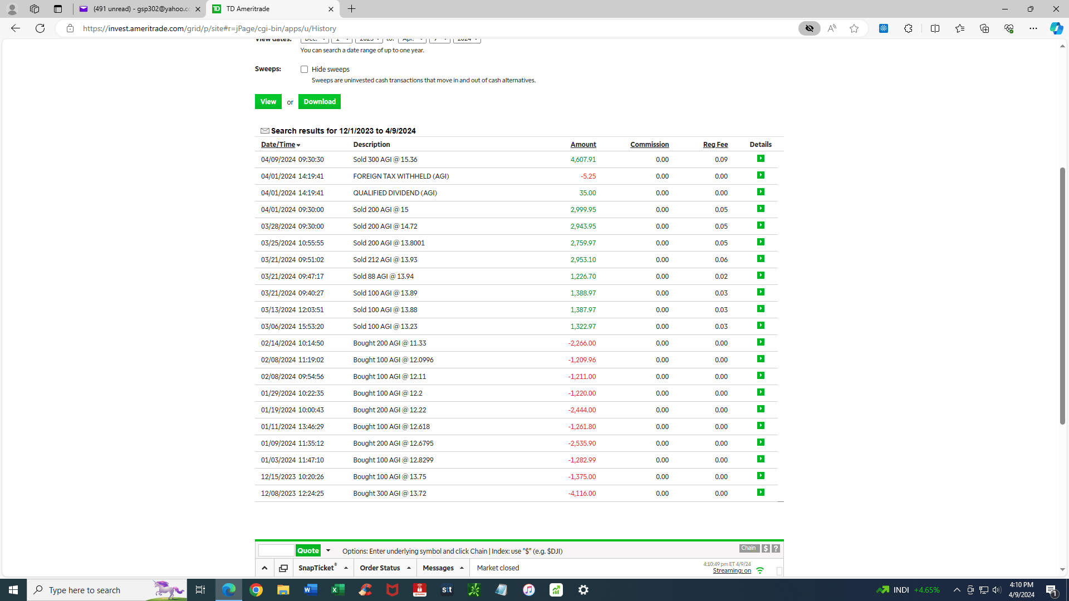1069x601 pixels.
Task: Click the quote symbol input field
Action: click(x=276, y=550)
